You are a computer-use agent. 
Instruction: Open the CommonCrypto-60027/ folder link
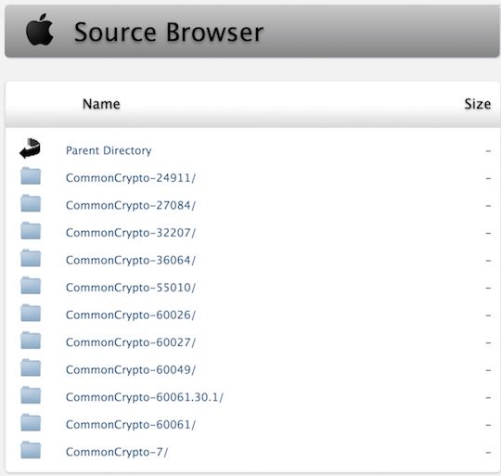coord(131,342)
